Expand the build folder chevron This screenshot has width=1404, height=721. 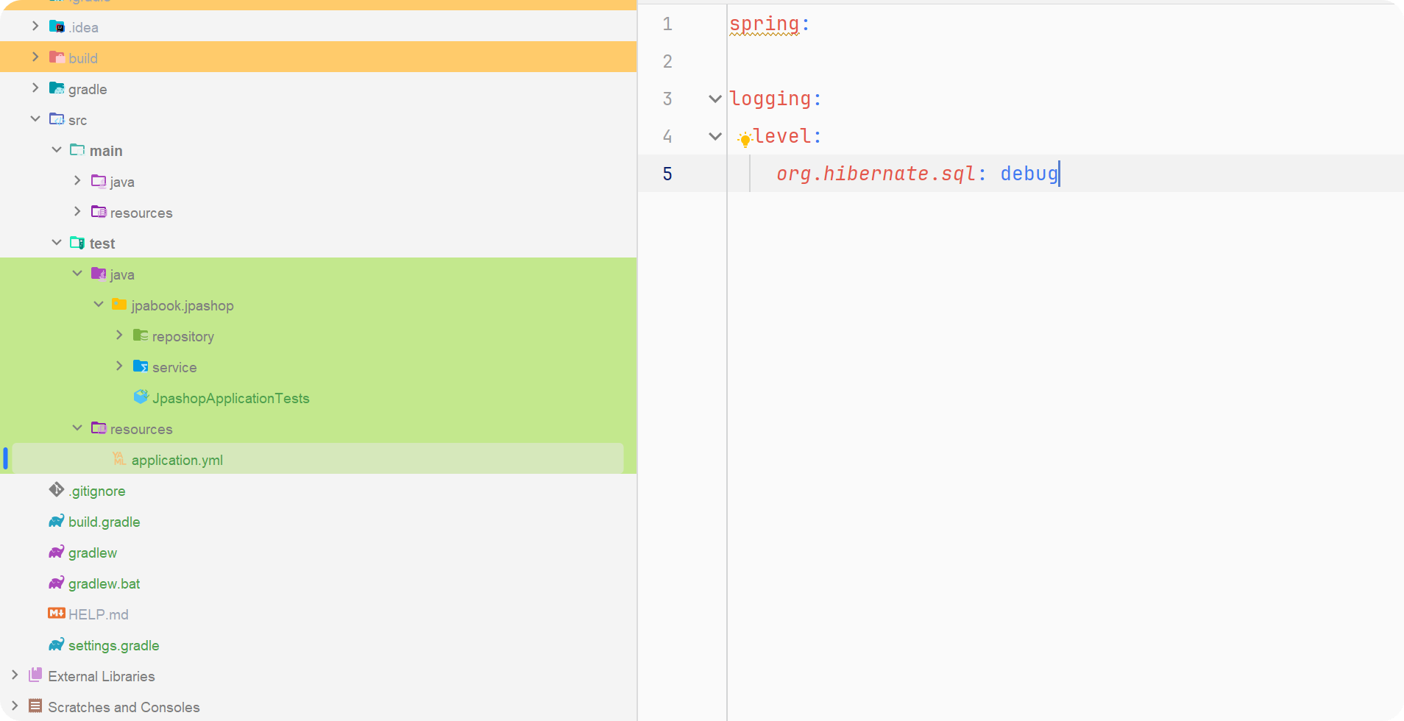pos(35,57)
